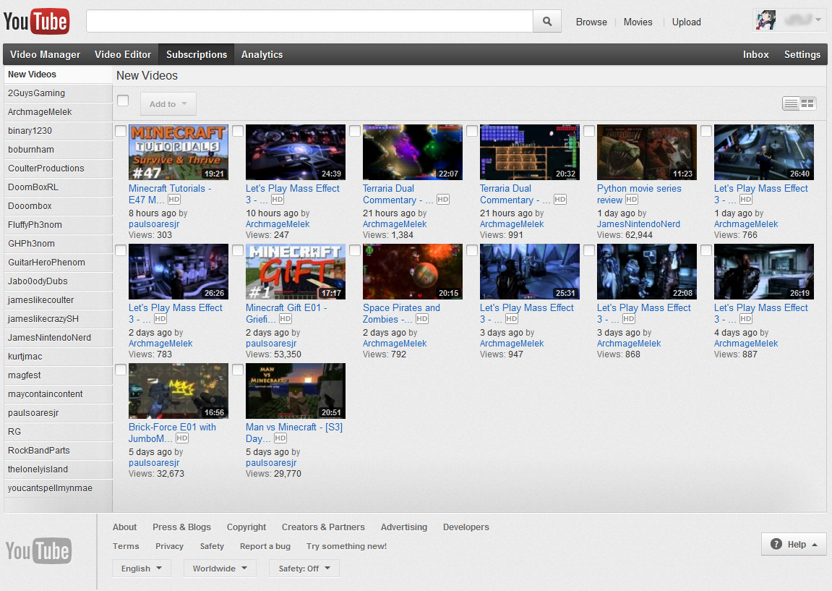
Task: Click the magnifier search button
Action: [547, 21]
